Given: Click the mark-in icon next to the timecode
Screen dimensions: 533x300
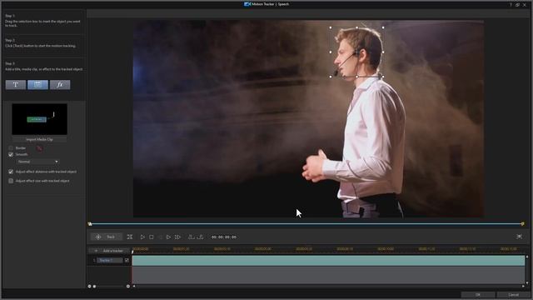Looking at the screenshot, I should tap(192, 237).
